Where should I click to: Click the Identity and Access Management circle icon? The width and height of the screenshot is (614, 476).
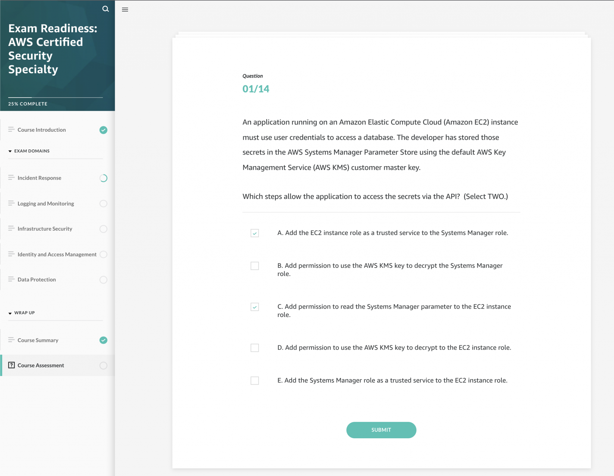point(103,254)
